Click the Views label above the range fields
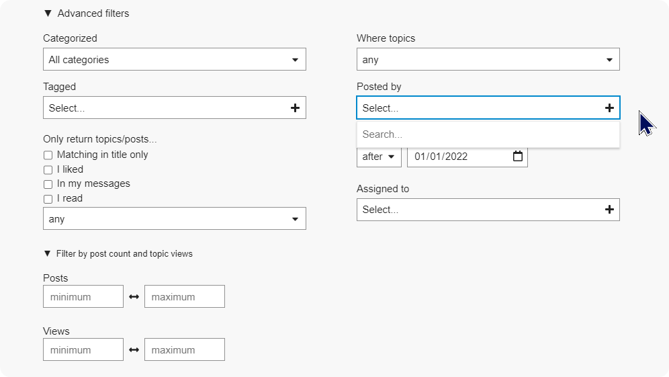 click(56, 331)
